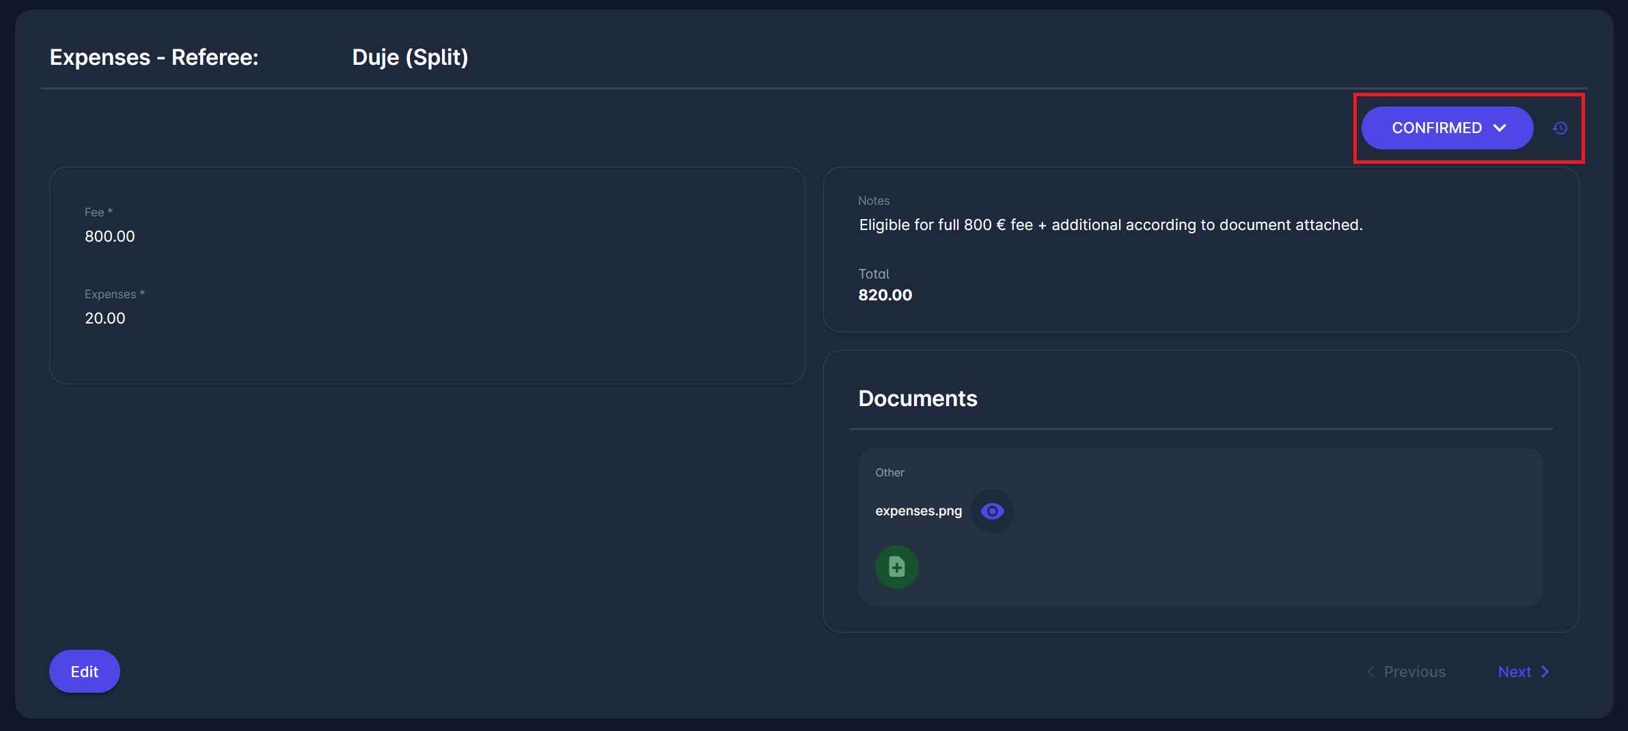Click the Total amount 820.00

(x=885, y=296)
